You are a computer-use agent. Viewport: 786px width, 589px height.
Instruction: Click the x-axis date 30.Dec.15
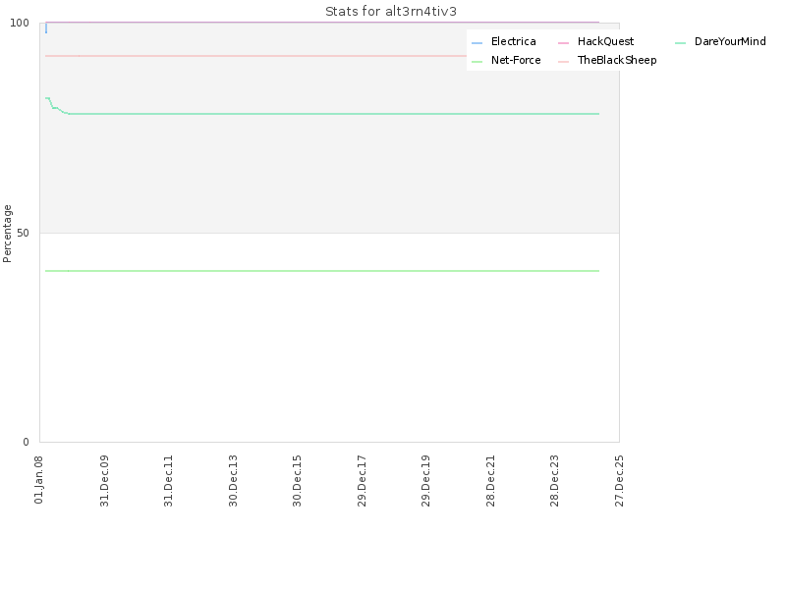coord(298,481)
